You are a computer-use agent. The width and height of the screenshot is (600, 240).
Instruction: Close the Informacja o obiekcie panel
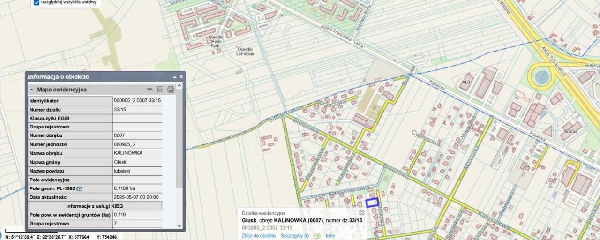181,76
